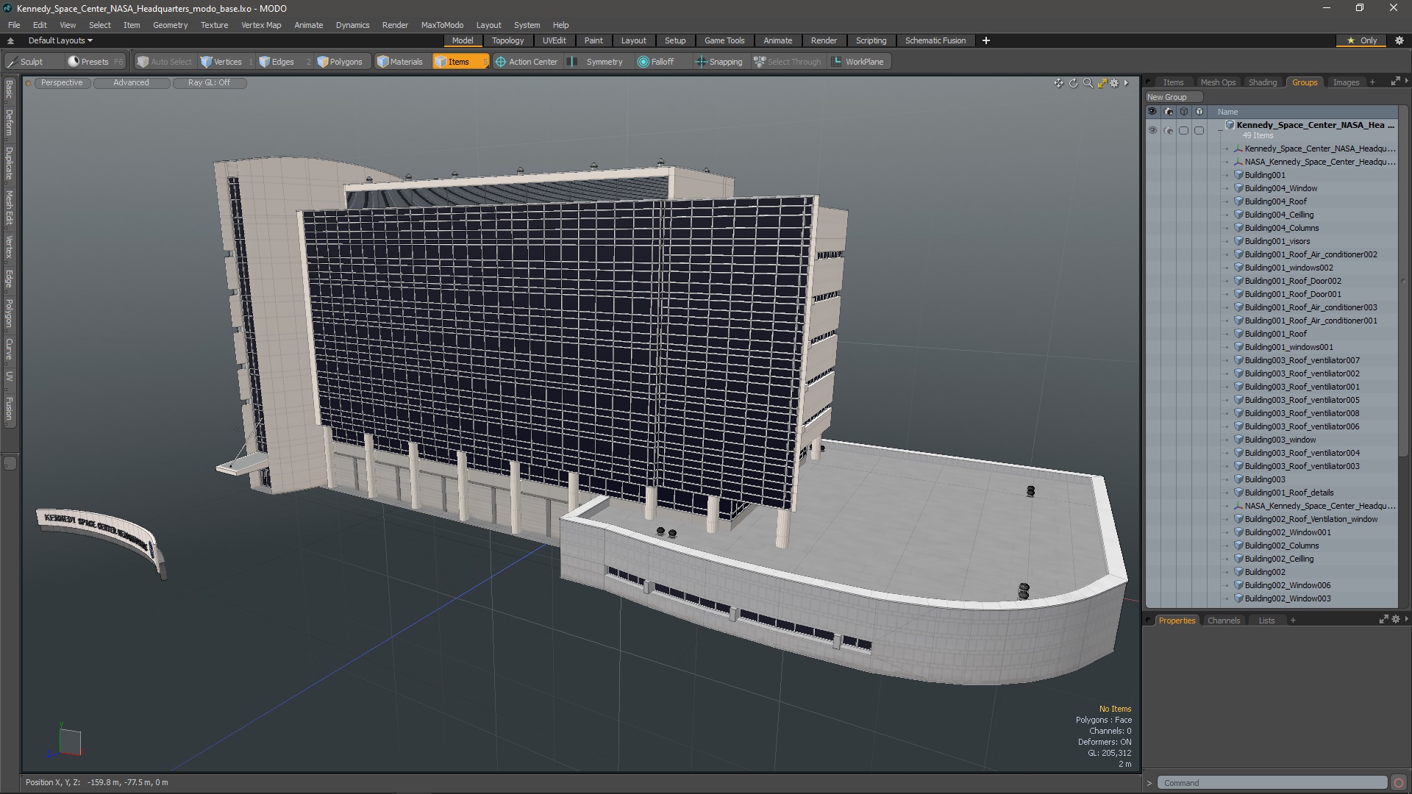The height and width of the screenshot is (794, 1412).
Task: Switch to the Channels tab
Action: [x=1223, y=620]
